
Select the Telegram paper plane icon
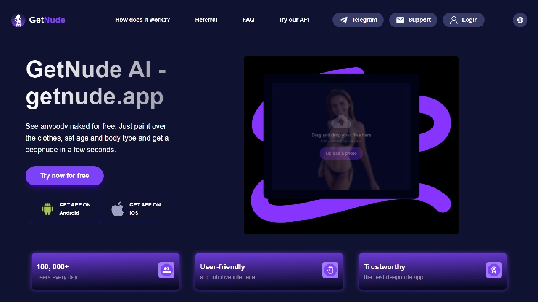pyautogui.click(x=344, y=20)
